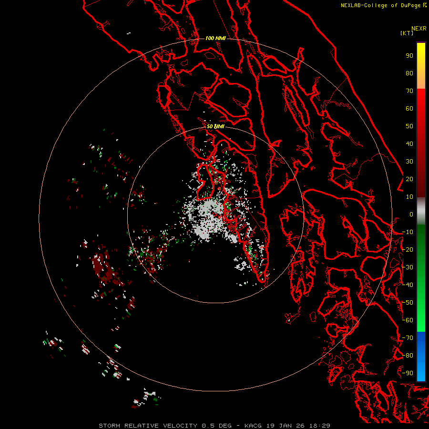The image size is (429, 429).
Task: Click the 18:29 timestamp
Action: [319, 426]
